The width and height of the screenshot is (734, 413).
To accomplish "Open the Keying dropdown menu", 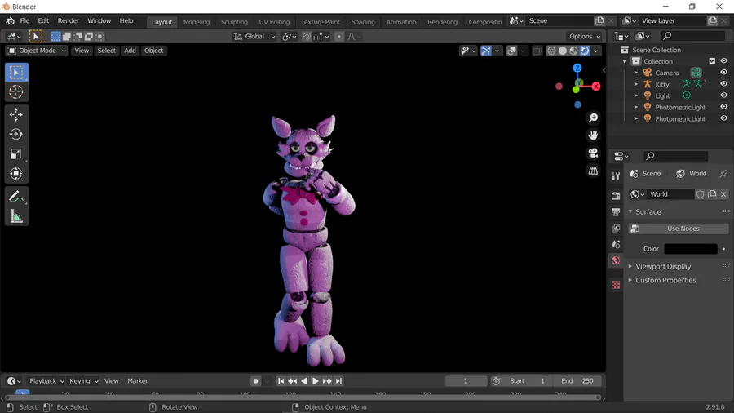I will pyautogui.click(x=83, y=381).
